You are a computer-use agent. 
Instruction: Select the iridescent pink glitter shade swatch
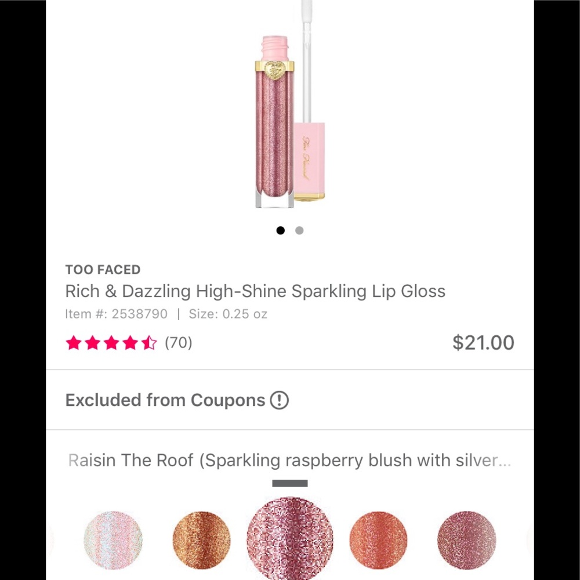pyautogui.click(x=113, y=539)
